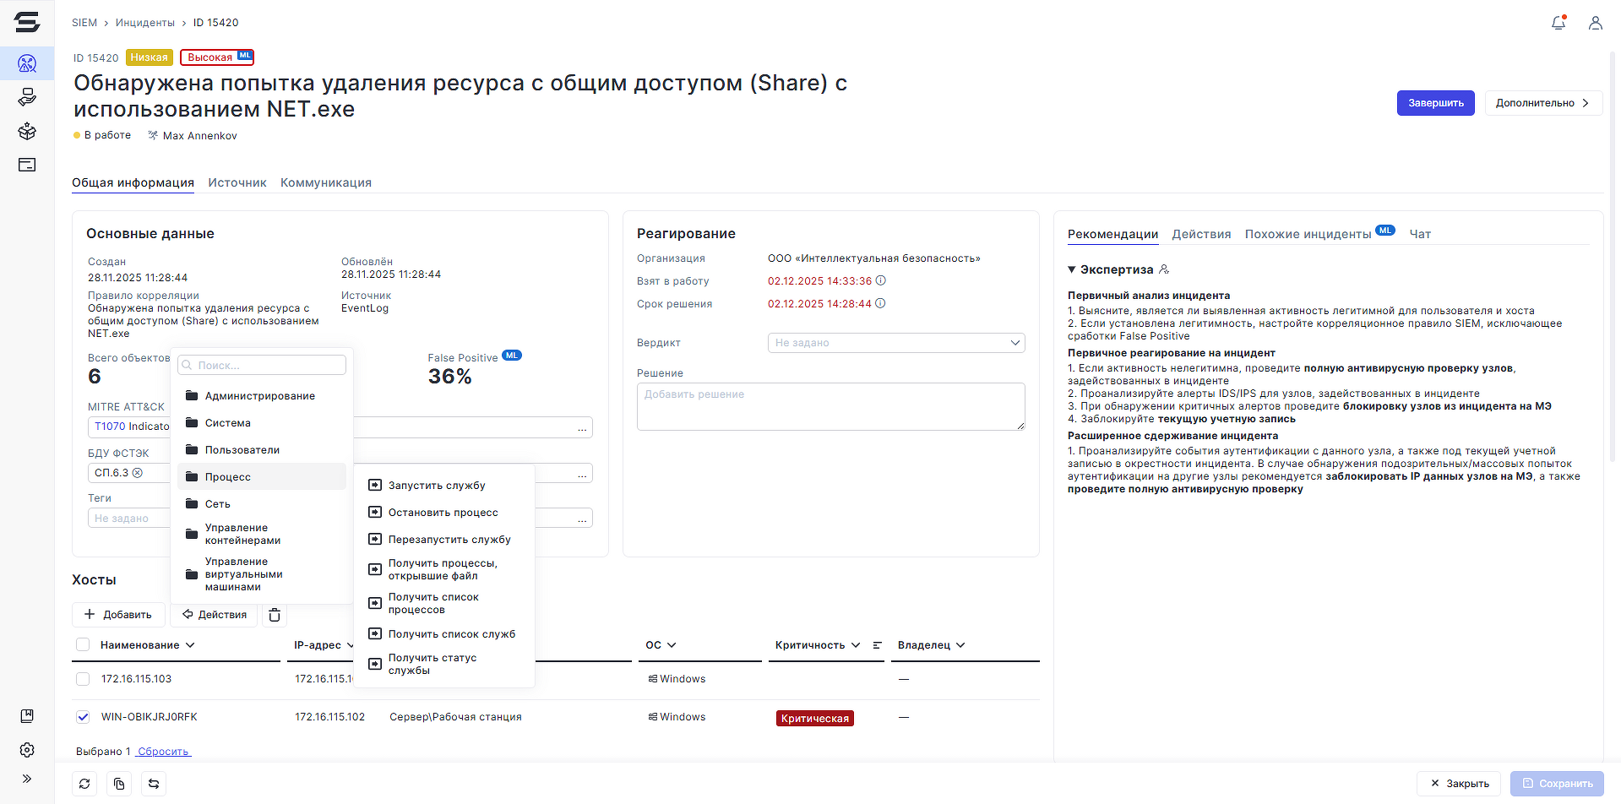Screen dimensions: 1621x804
Task: Click the Сбросить selection link
Action: 163,752
